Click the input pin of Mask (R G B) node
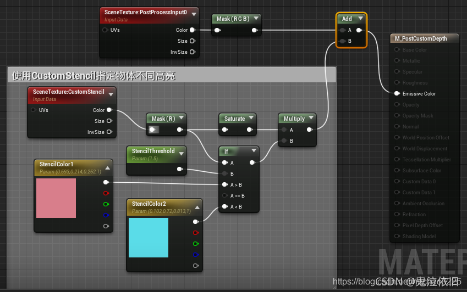Screen dimensions: 467x292 [218, 30]
